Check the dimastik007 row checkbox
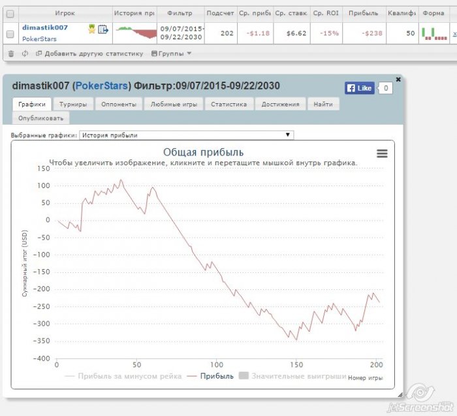 tap(10, 34)
